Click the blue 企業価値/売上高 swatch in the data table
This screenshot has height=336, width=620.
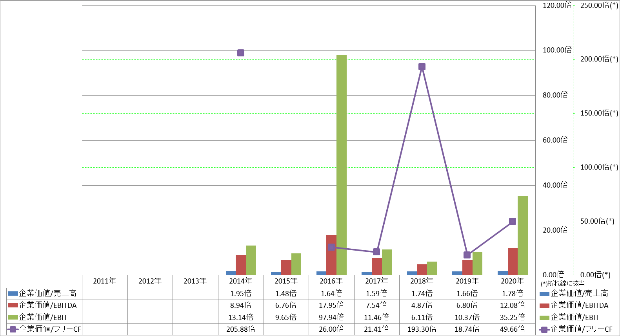13,293
